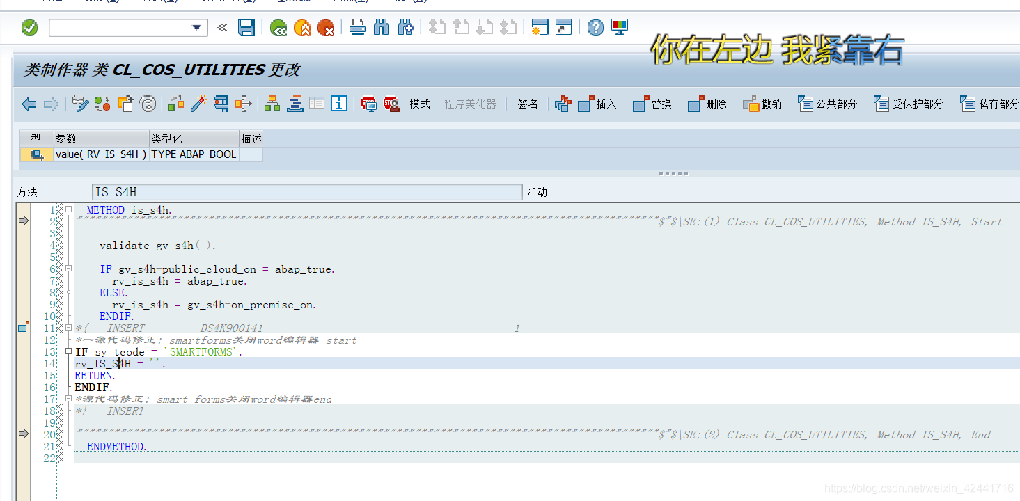Click the 替换 replace button
The width and height of the screenshot is (1020, 501).
[x=652, y=104]
